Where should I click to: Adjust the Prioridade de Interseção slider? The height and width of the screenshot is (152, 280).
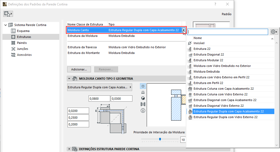pyautogui.click(x=160, y=139)
